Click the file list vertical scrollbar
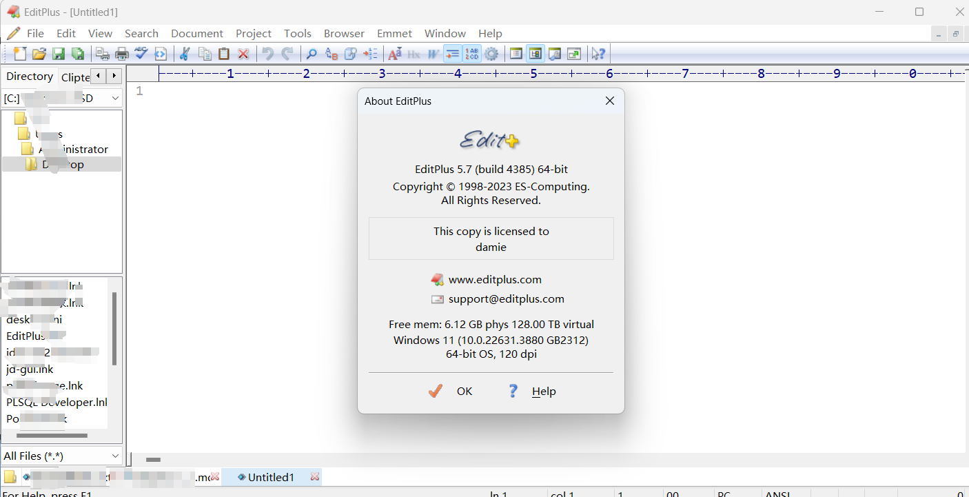The width and height of the screenshot is (969, 497). [x=114, y=328]
